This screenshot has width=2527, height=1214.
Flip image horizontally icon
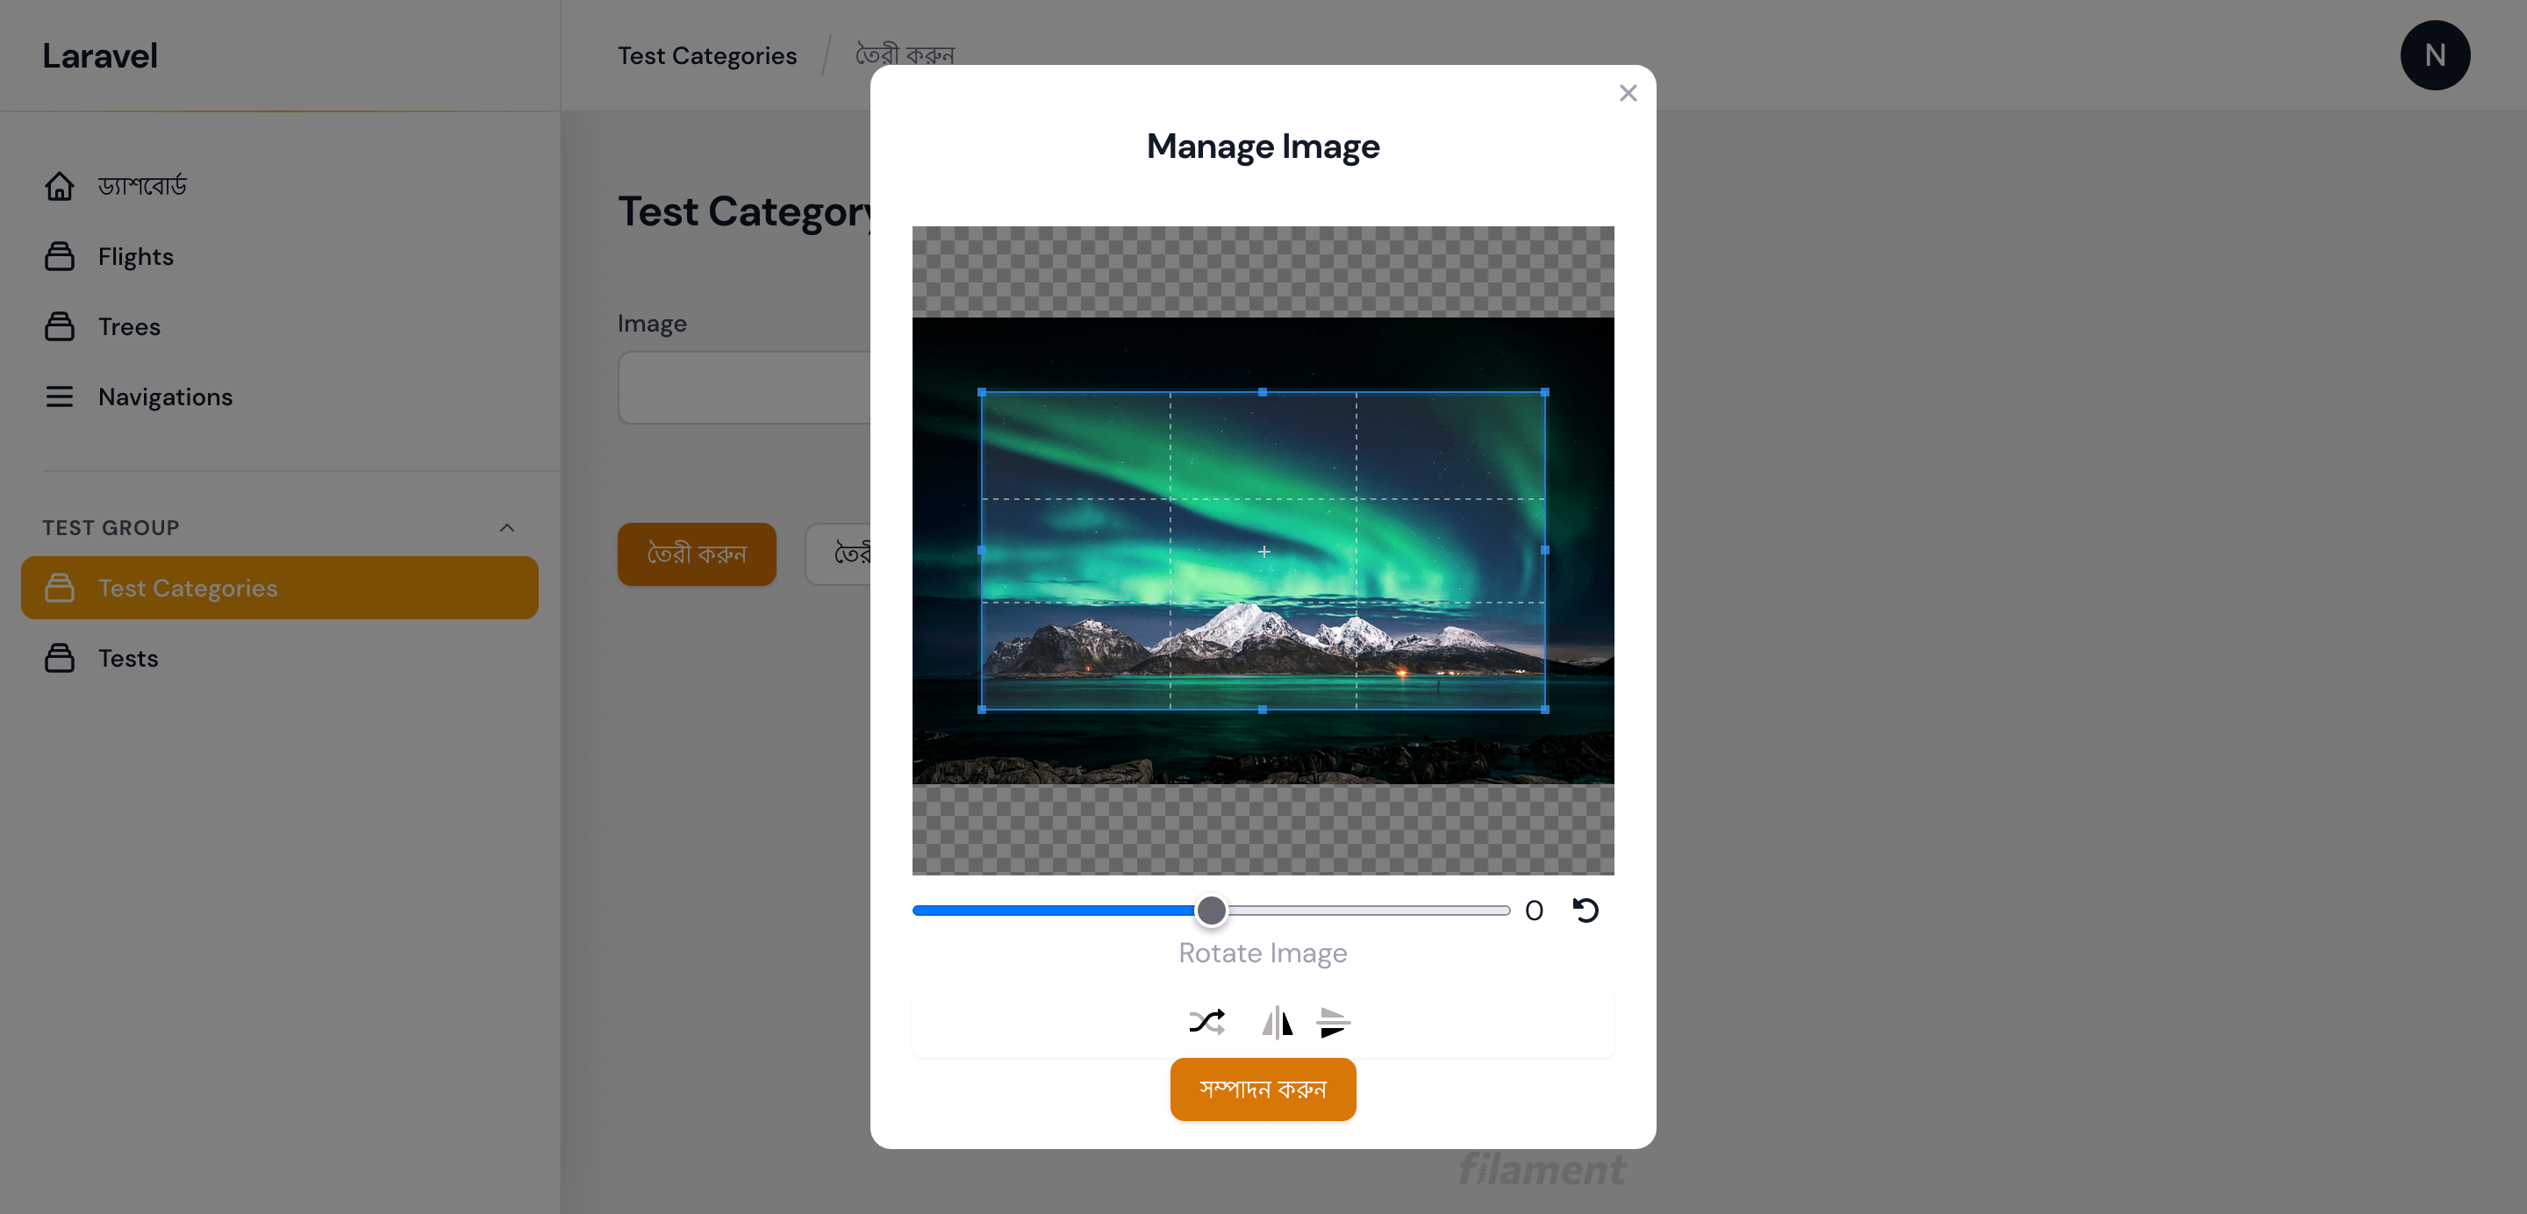point(1277,1022)
